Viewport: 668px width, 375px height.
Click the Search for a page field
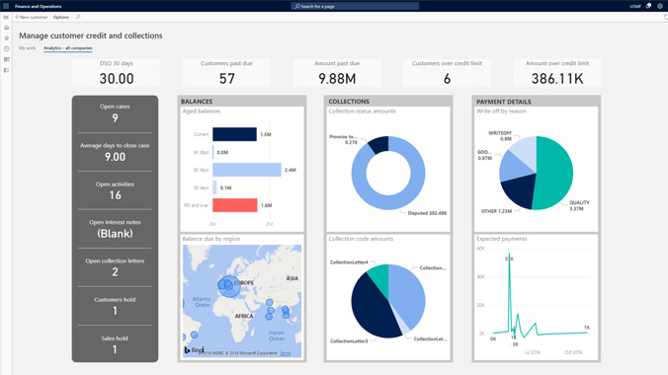coord(355,6)
